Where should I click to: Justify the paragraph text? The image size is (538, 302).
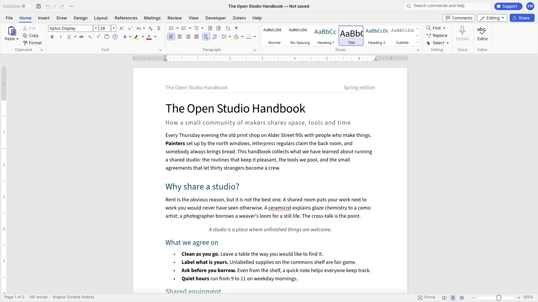196,37
